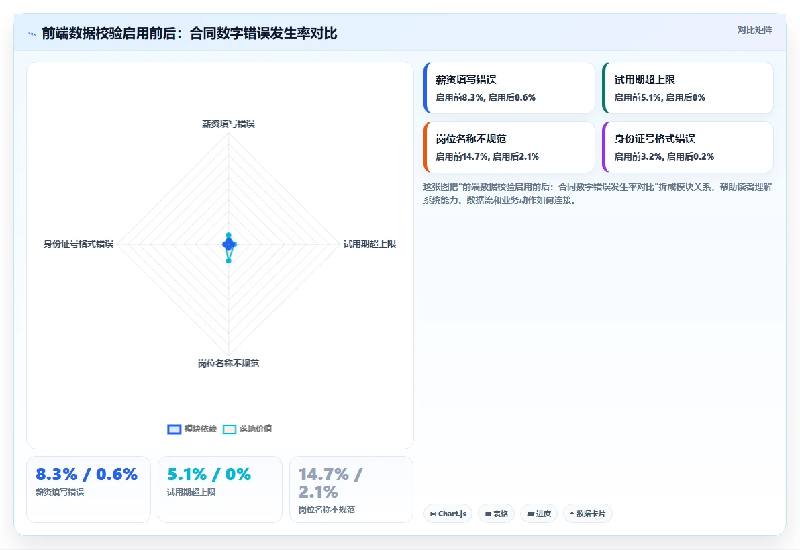The height and width of the screenshot is (550, 800).
Task: Click 启用前14.7%, 启用后2.1% text
Action: pyautogui.click(x=487, y=156)
